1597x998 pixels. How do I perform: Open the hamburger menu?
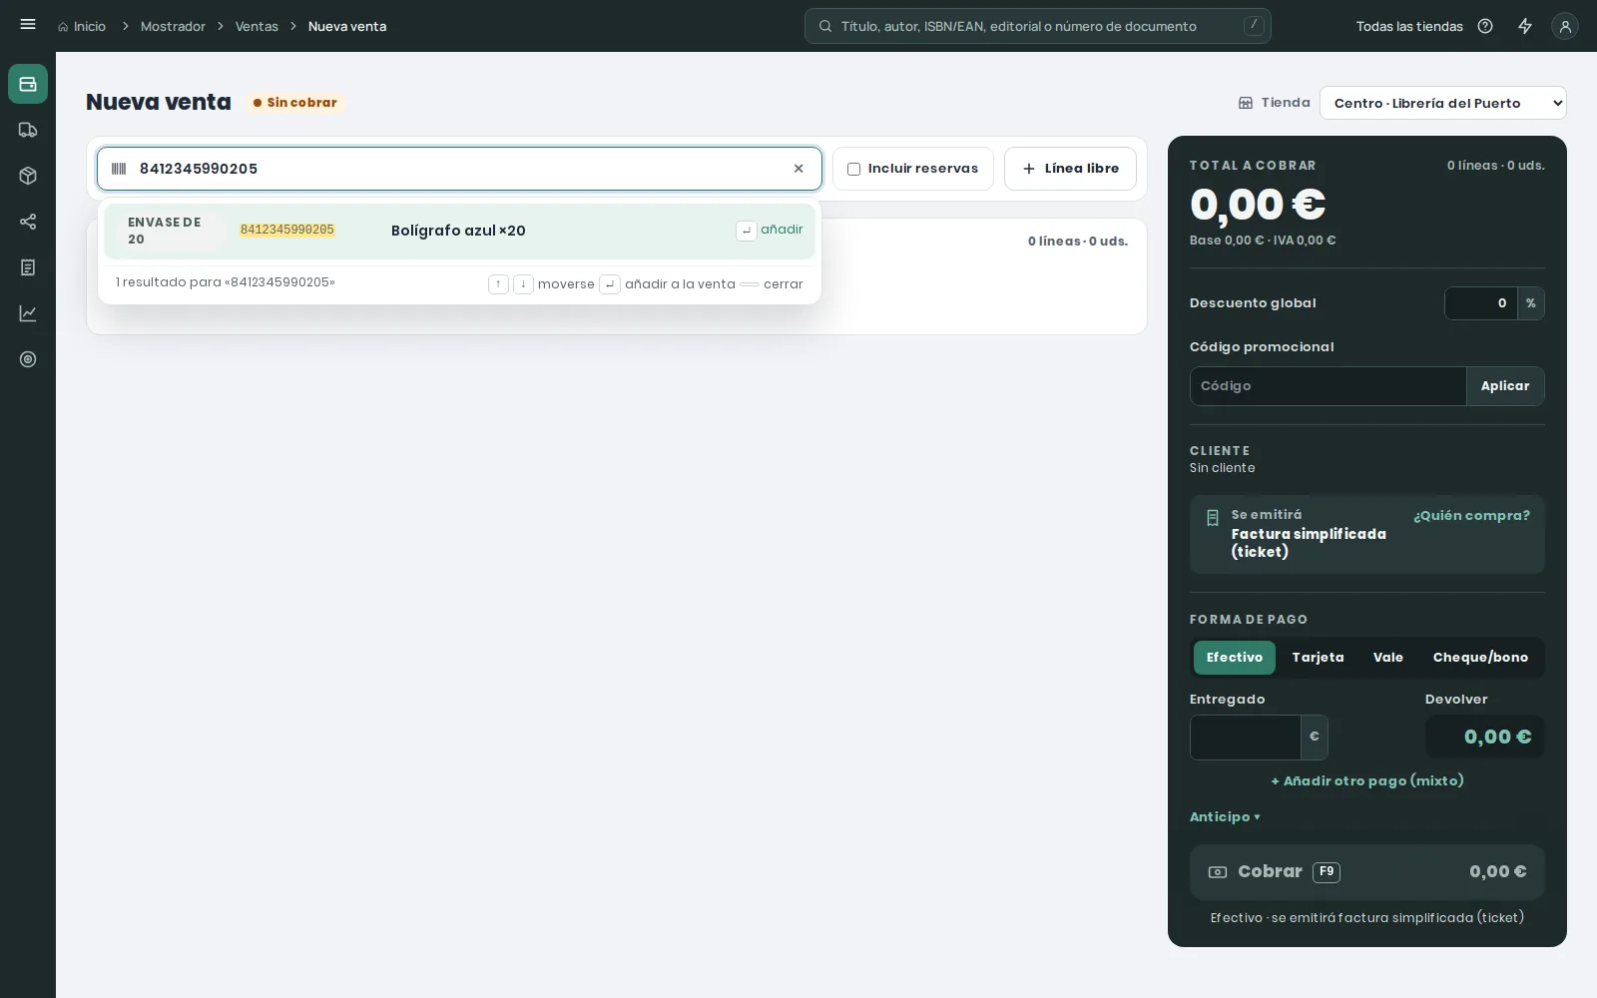coord(28,25)
